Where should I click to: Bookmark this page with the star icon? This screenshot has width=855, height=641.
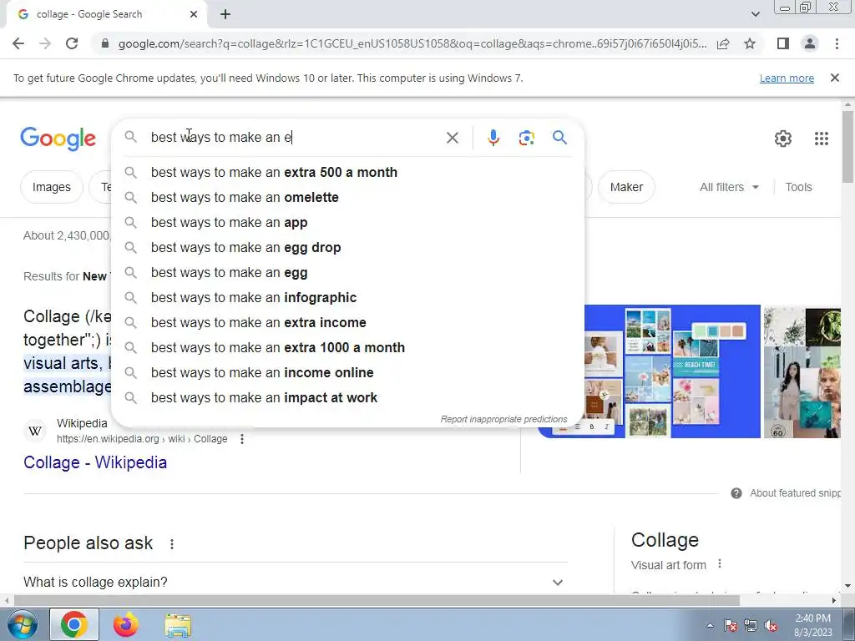point(750,43)
